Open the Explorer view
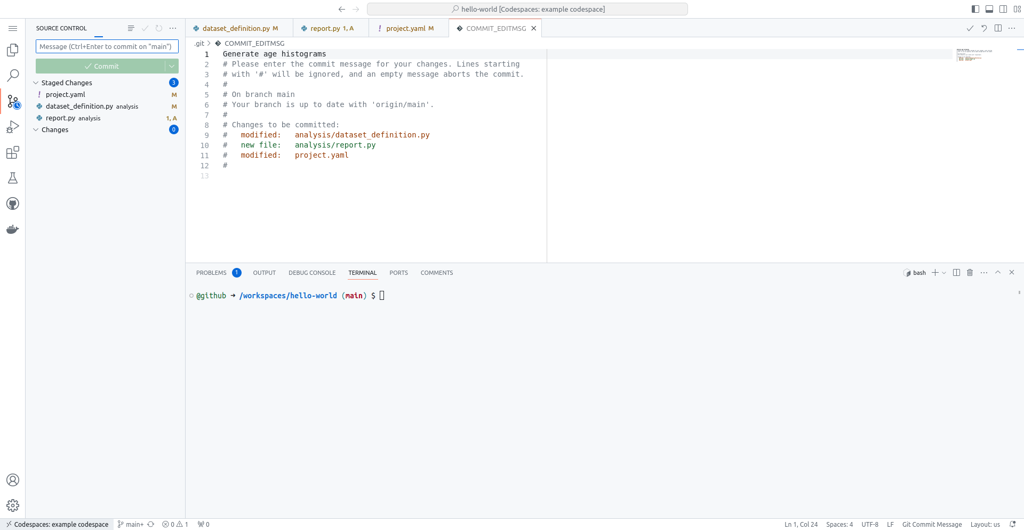 pyautogui.click(x=13, y=50)
